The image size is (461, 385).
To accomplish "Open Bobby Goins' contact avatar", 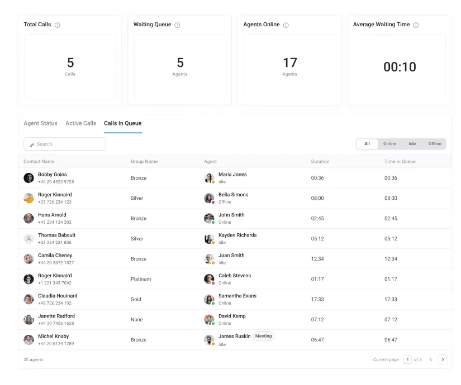I will click(28, 177).
